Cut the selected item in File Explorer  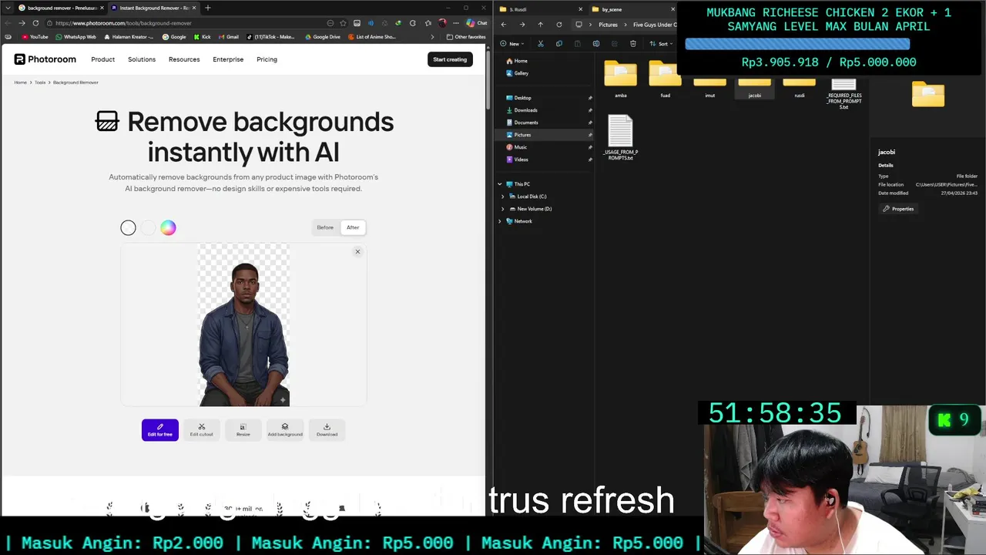tap(540, 44)
